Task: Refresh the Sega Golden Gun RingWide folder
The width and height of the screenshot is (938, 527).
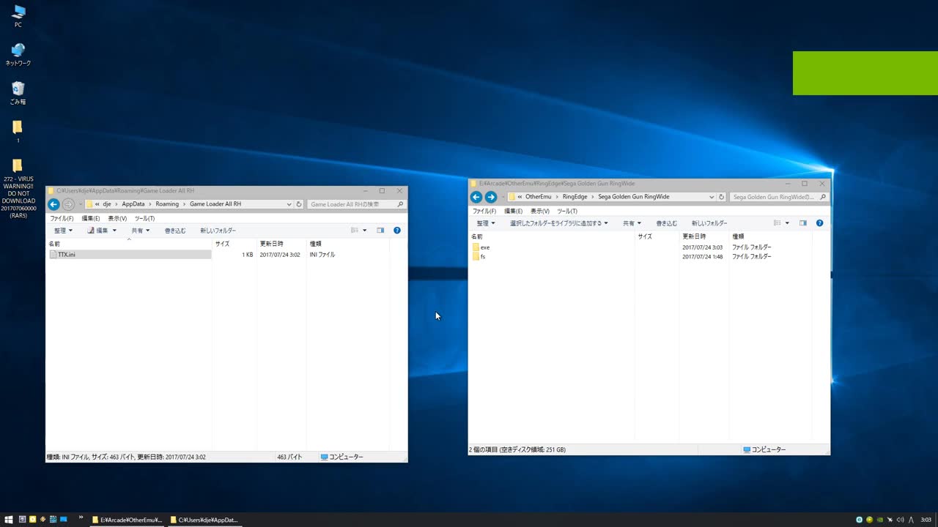Action: [x=721, y=197]
